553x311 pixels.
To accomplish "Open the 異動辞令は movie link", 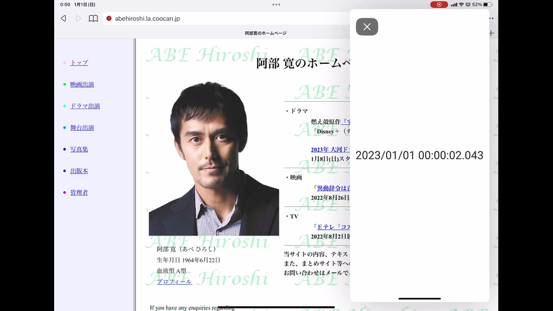I will pyautogui.click(x=334, y=188).
